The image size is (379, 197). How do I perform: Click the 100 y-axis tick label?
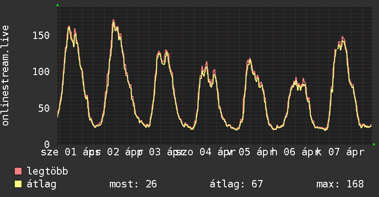42,72
